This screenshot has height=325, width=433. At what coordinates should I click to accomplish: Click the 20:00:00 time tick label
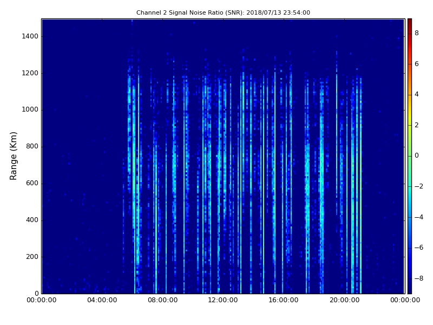[x=344, y=300]
